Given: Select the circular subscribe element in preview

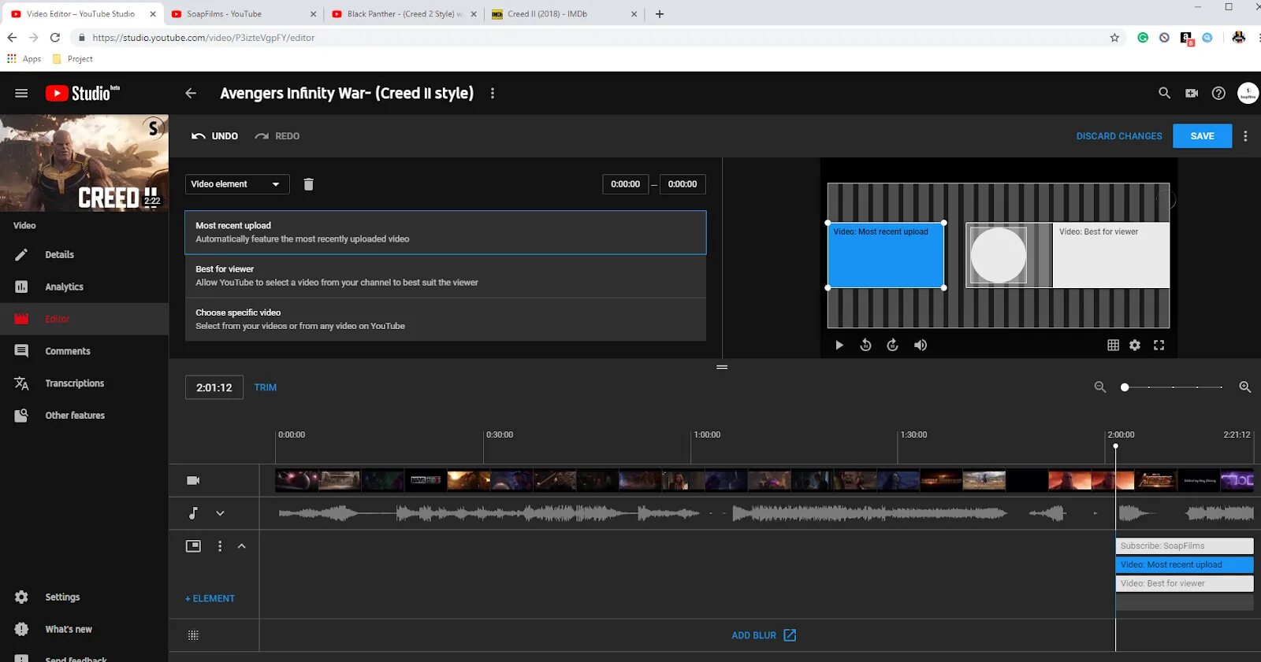Looking at the screenshot, I should tap(999, 256).
